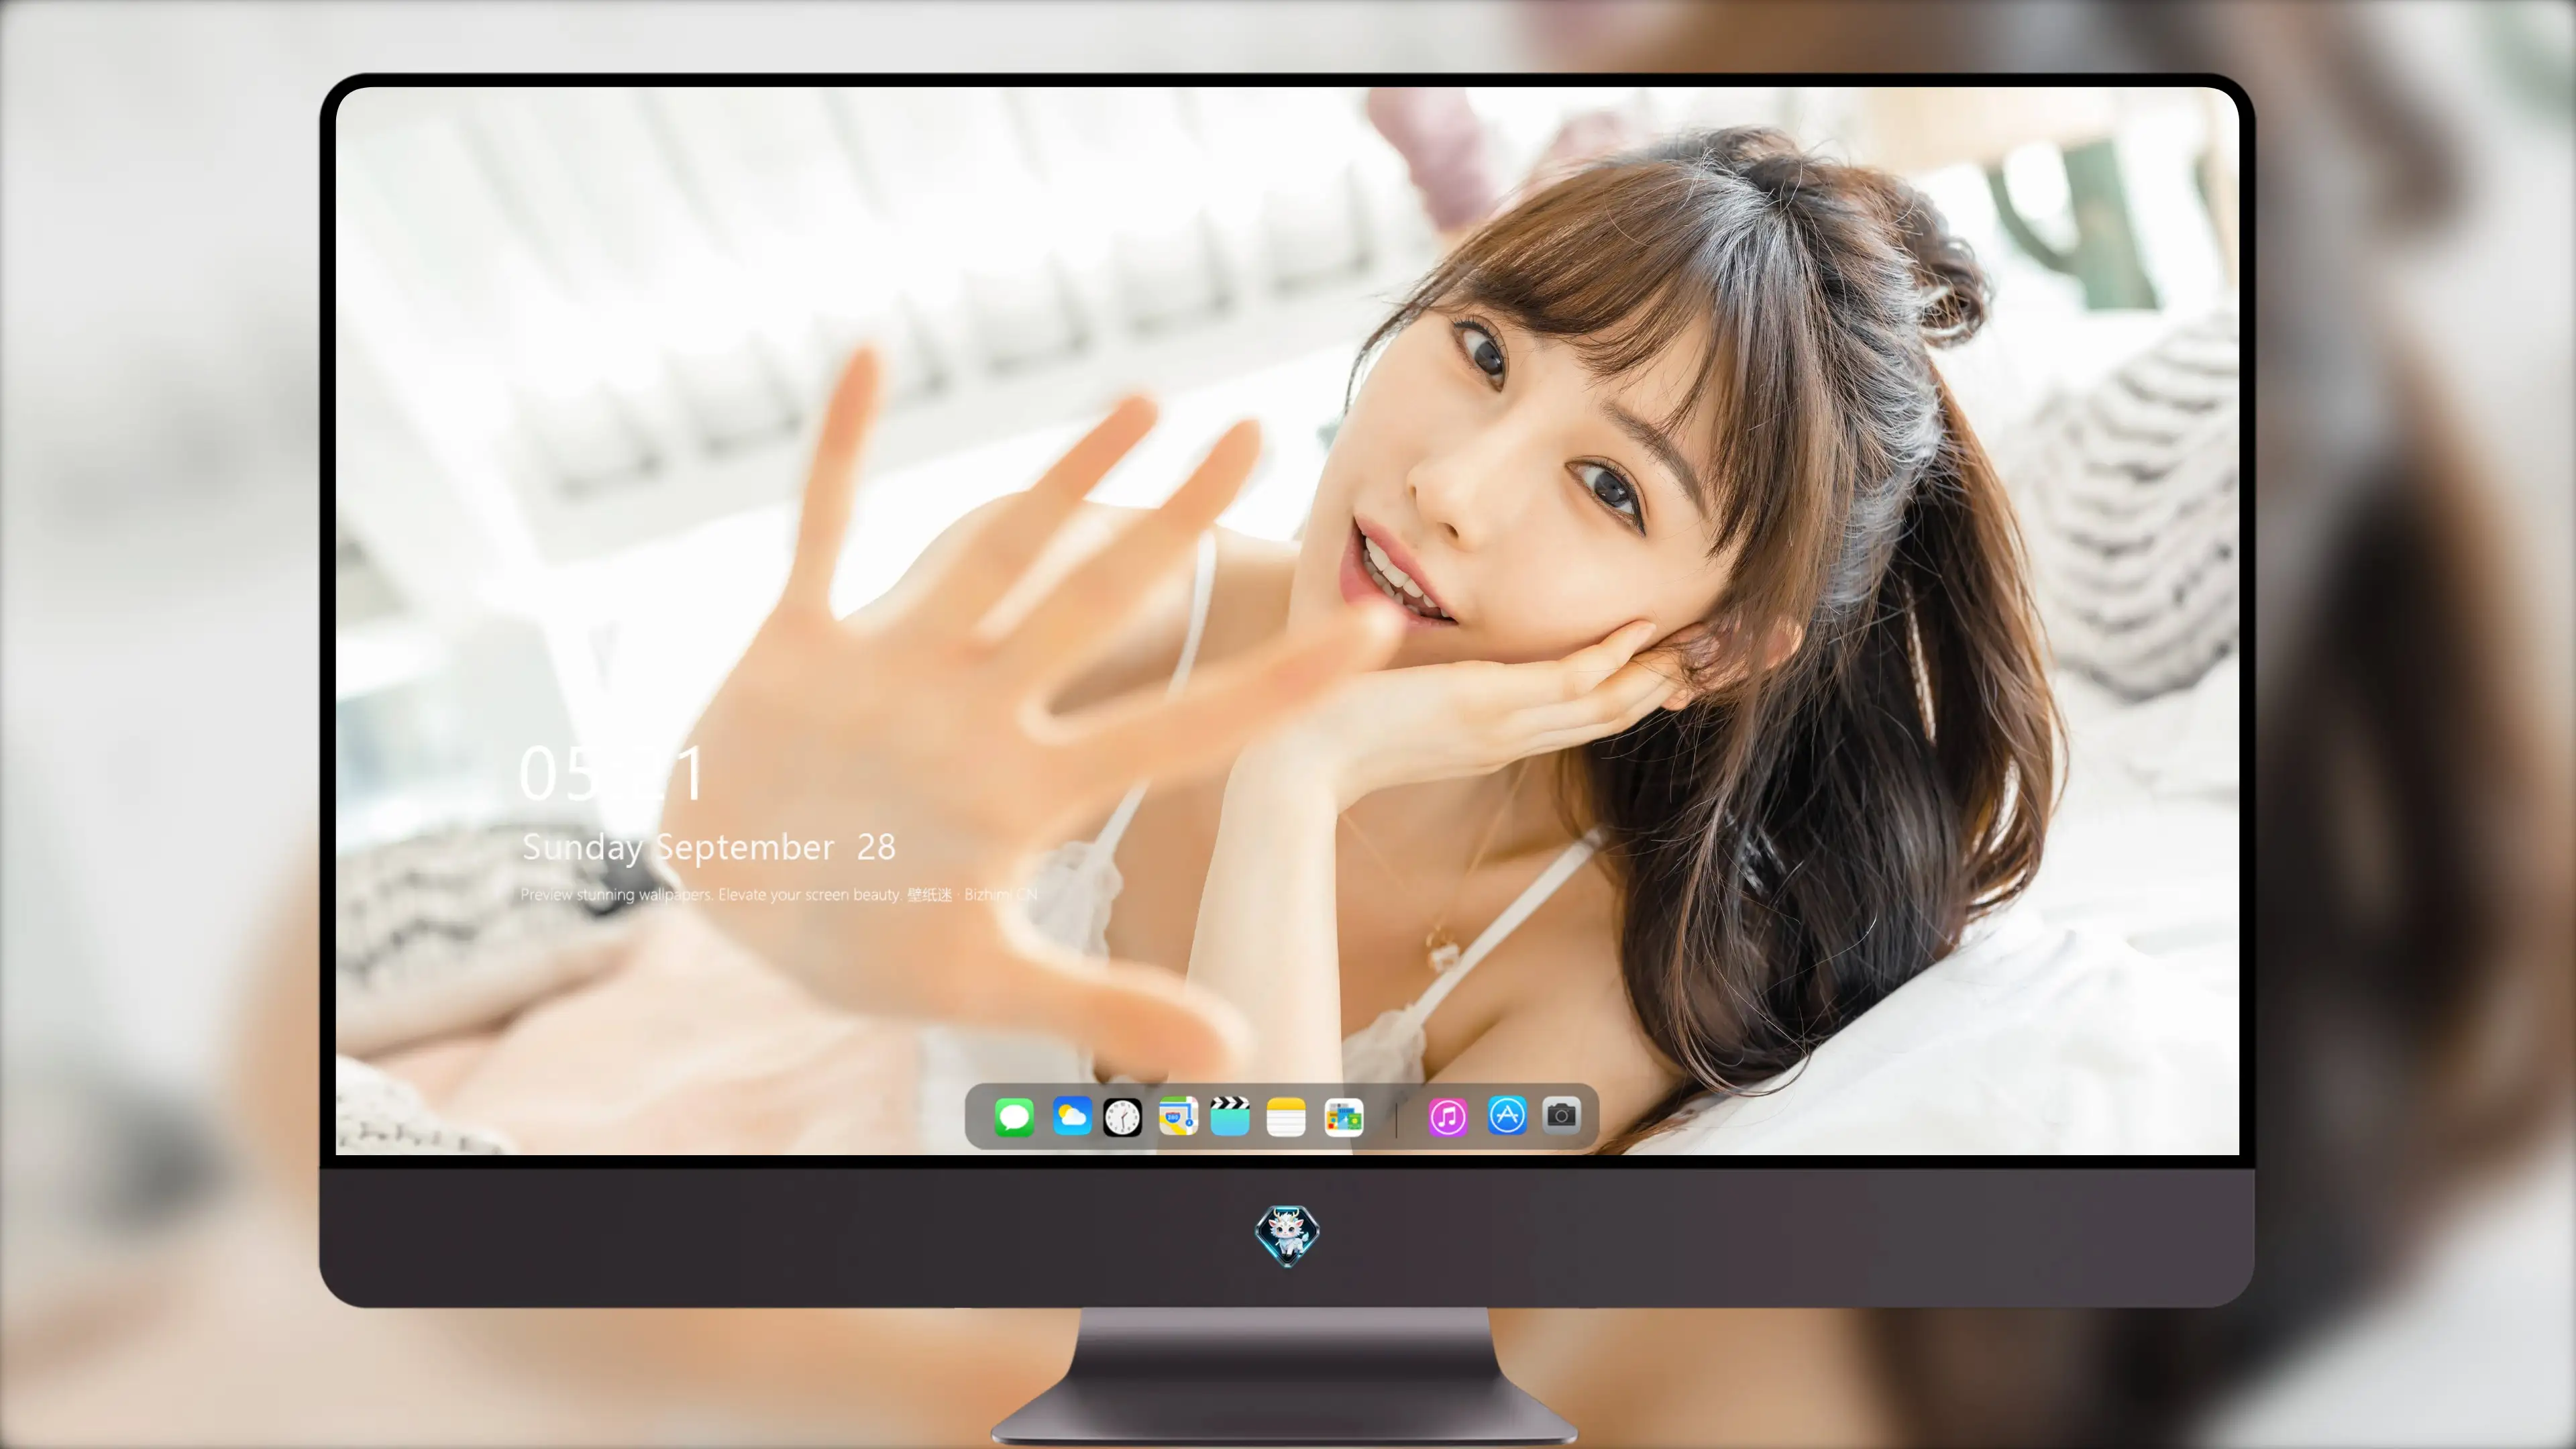Open the Passbook wallet cards icon

[x=1344, y=1117]
